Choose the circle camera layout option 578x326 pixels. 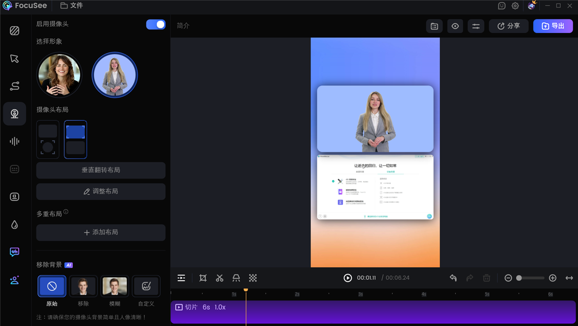point(48,139)
